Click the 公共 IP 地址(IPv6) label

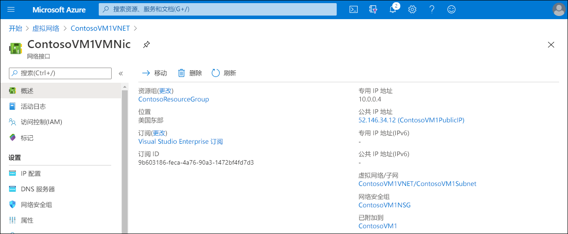(384, 154)
